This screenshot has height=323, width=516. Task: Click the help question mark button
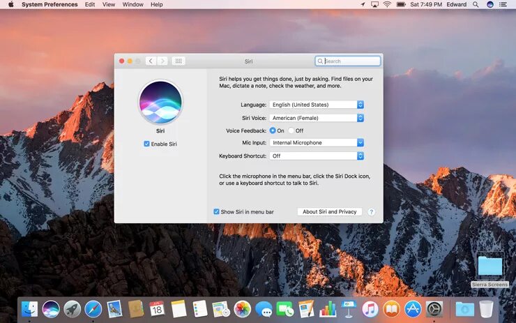pyautogui.click(x=371, y=211)
